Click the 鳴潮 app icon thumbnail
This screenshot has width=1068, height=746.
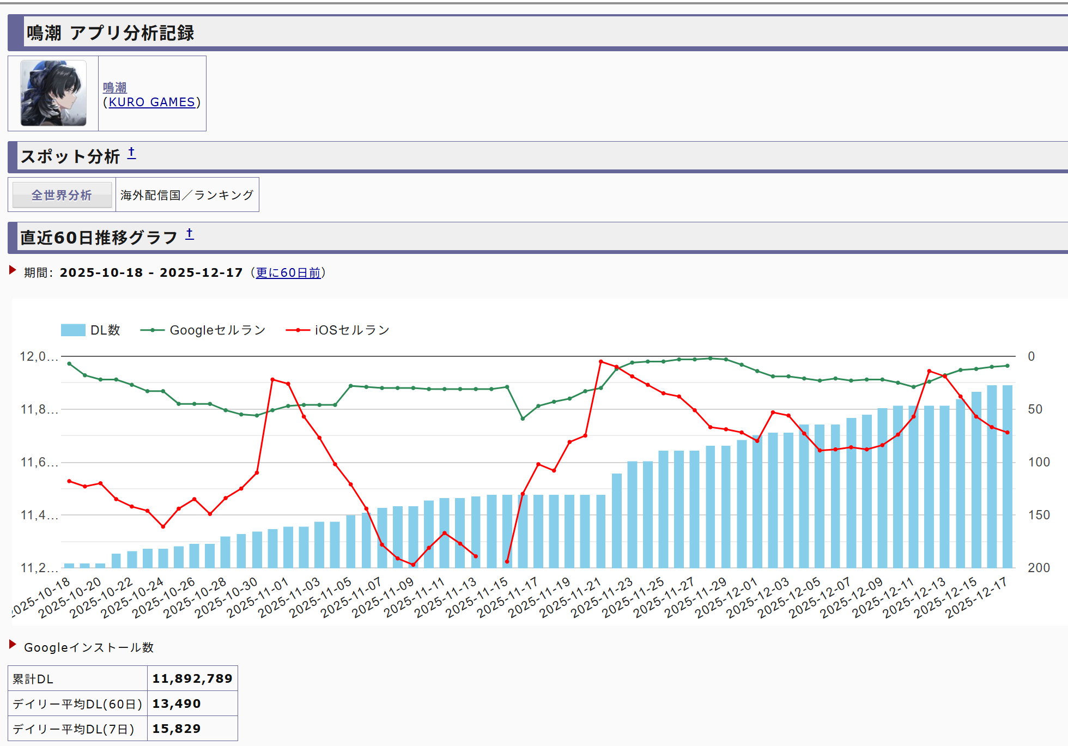tap(53, 93)
